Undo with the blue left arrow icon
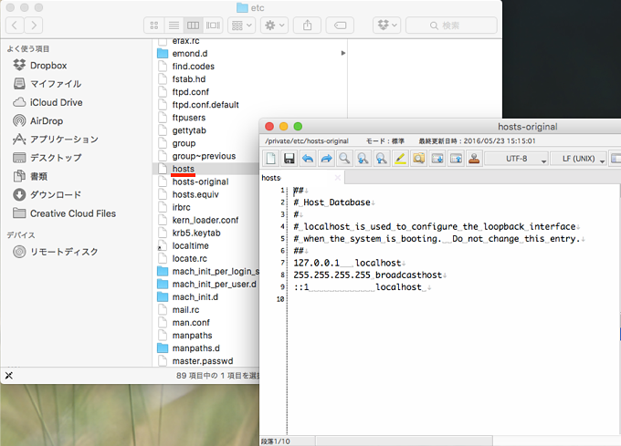 (x=308, y=159)
